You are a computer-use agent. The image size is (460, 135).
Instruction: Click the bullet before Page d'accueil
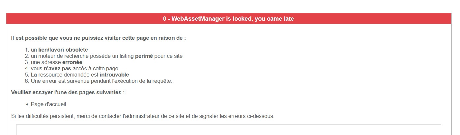[x=27, y=104]
